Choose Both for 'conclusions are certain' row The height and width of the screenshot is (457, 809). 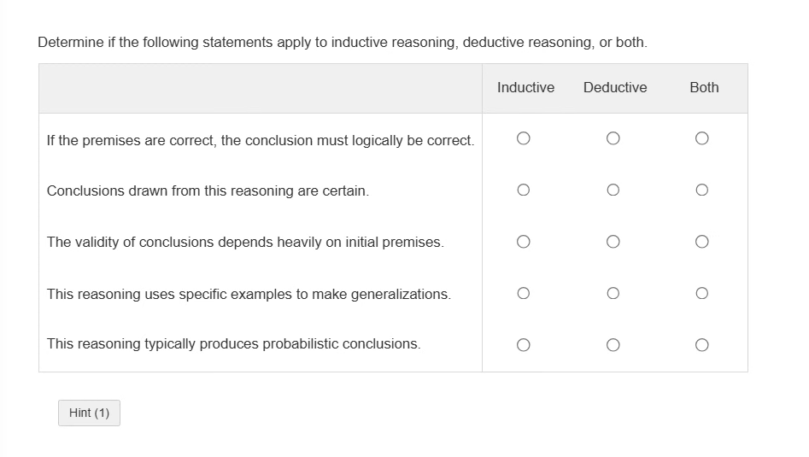(701, 190)
